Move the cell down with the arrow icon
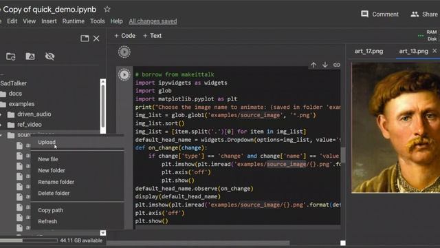 tap(325, 65)
